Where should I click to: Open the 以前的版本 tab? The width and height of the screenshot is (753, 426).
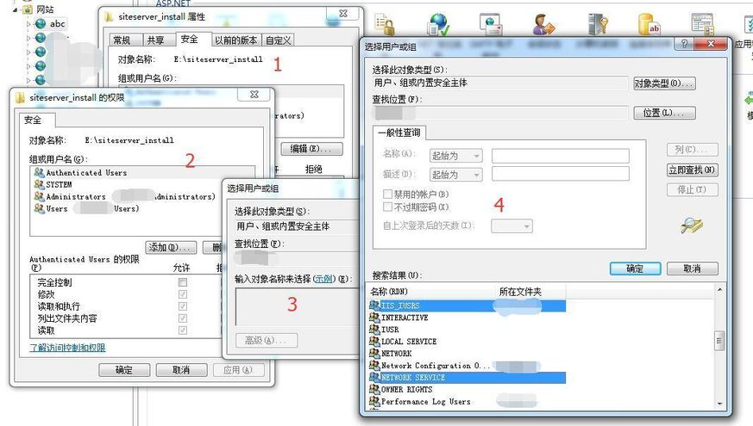235,40
